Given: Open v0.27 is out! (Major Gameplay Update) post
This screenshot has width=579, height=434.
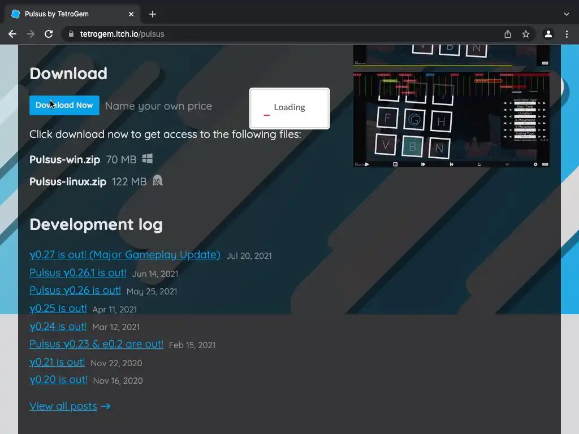Looking at the screenshot, I should point(125,255).
